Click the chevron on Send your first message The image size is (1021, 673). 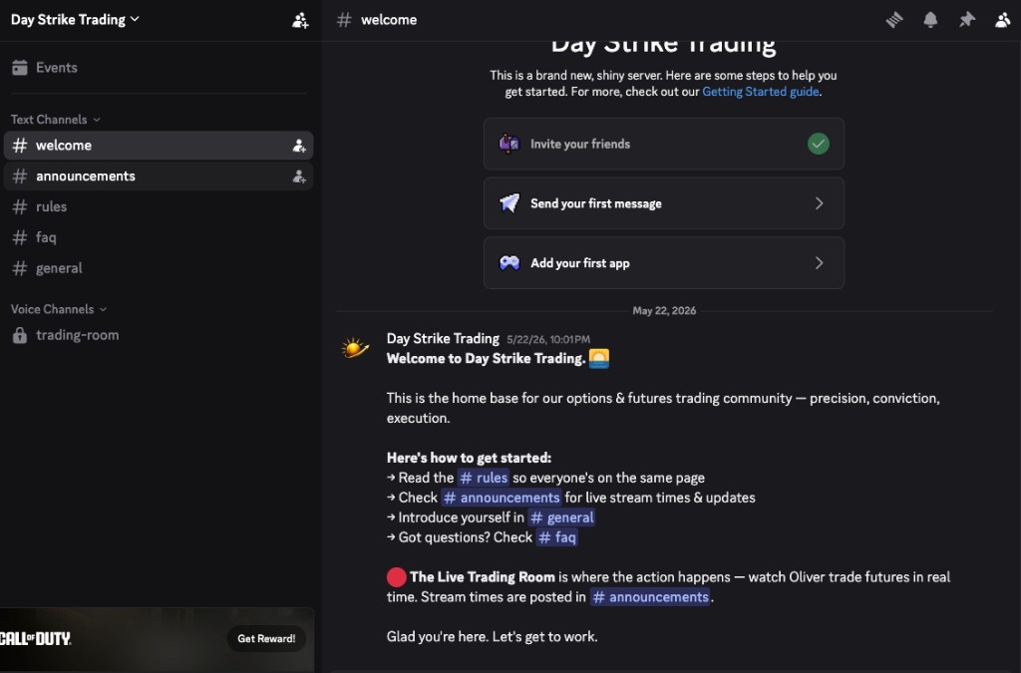coord(820,203)
